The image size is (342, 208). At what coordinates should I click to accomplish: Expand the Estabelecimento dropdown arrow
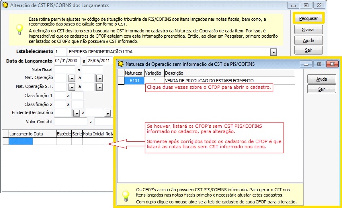(x=273, y=52)
